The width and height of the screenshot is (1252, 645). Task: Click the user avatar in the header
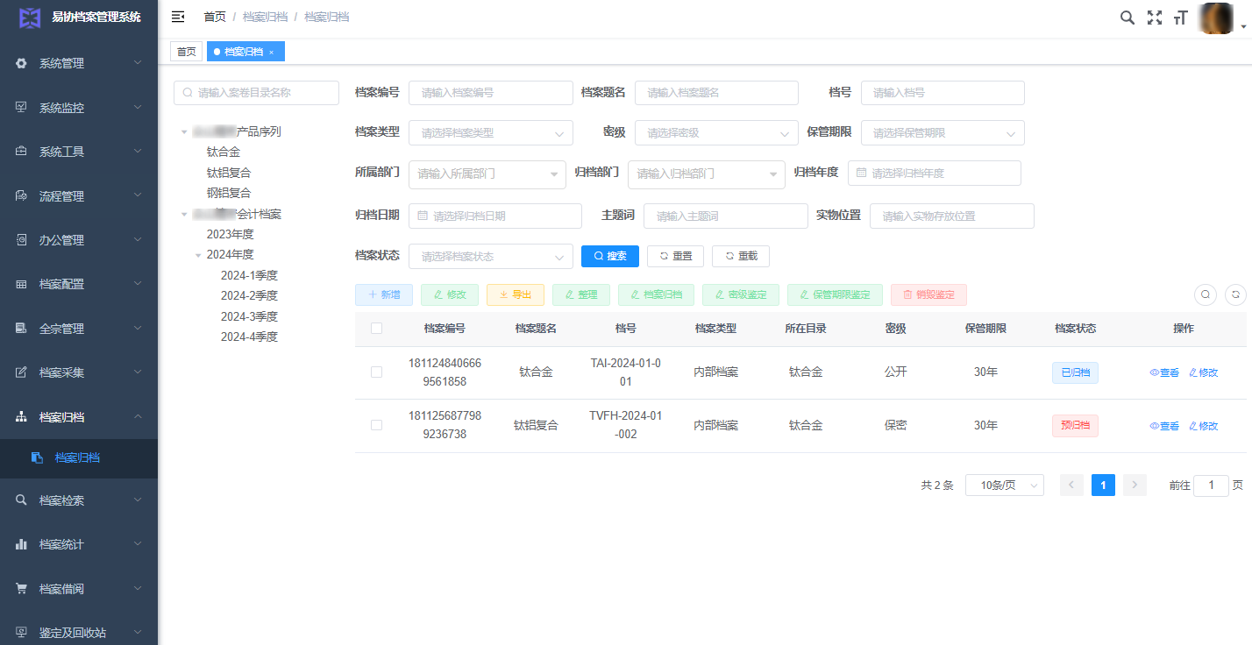[1216, 18]
